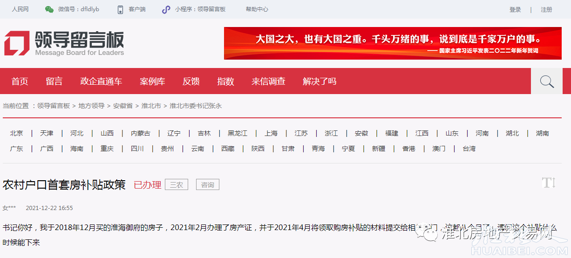Viewport: 571px width, 258px height.
Task: Select the 广西 region link
Action: click(47, 149)
